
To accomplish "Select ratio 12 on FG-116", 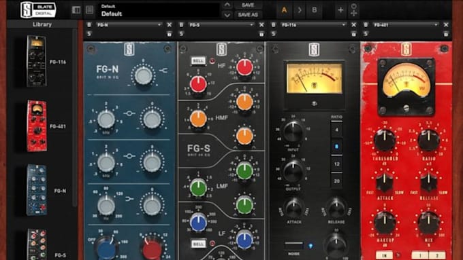I will tap(336, 164).
